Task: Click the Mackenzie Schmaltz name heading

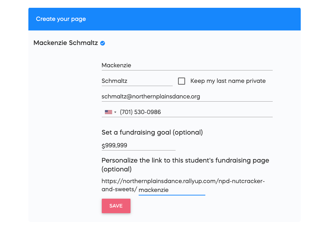Action: pos(66,43)
